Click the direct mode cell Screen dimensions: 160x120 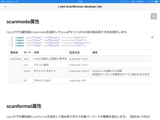pos(27,73)
